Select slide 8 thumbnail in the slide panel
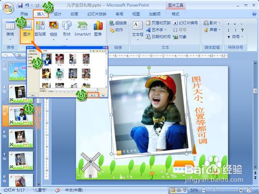This screenshot has height=194, width=259. (21, 180)
